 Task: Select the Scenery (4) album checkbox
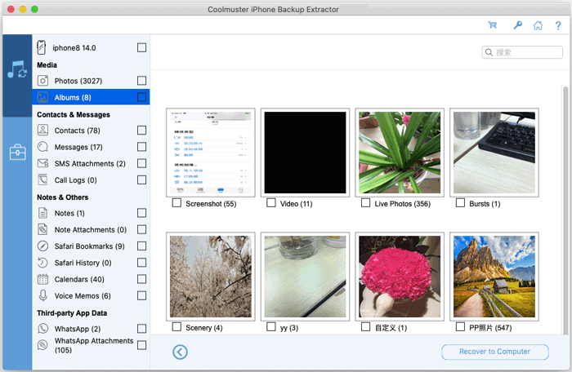(x=177, y=327)
